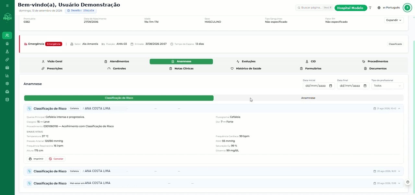Open the patients (people) sidebar icon

point(7,35)
